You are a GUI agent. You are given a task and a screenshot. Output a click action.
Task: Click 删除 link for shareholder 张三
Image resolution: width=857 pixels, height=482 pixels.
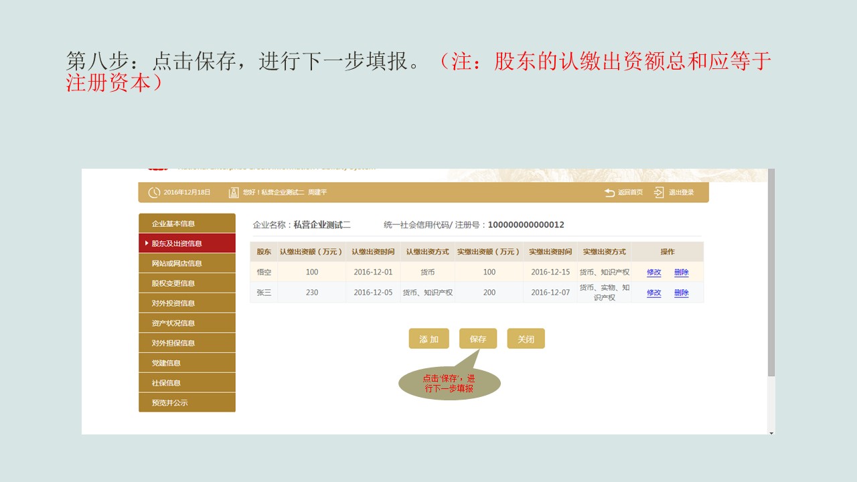click(681, 293)
